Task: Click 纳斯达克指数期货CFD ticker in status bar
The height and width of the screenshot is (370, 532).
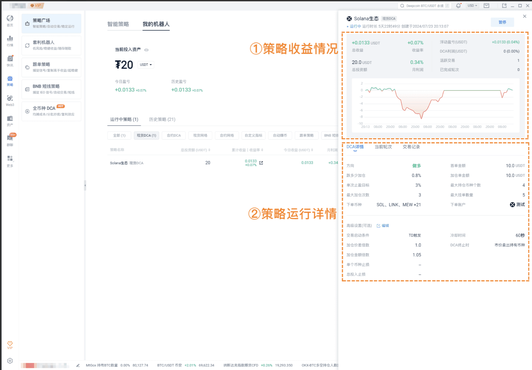Action: point(258,365)
